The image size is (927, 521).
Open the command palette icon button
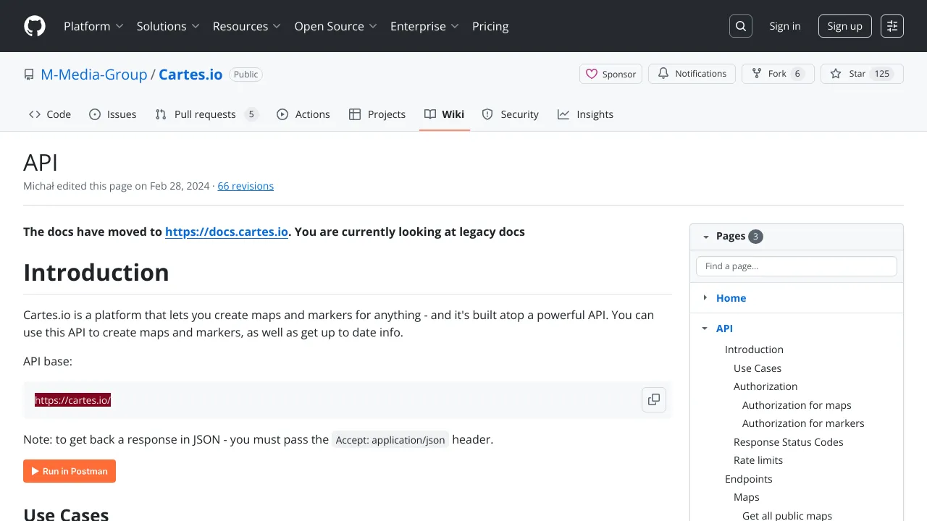pos(892,26)
